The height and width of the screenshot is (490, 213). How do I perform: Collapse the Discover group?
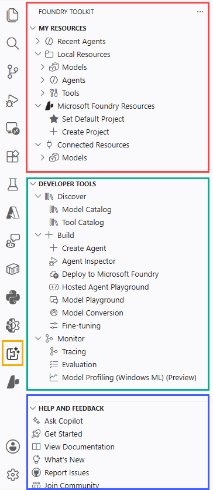point(38,197)
